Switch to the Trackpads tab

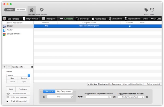click(x=49, y=19)
